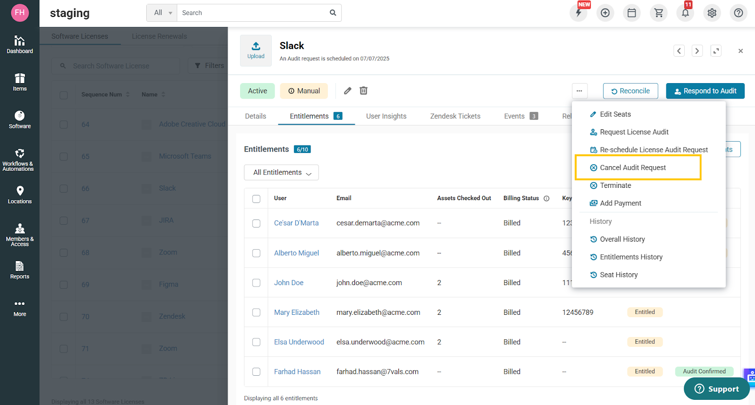
Task: Select Edit Seats from the menu
Action: (x=610, y=114)
